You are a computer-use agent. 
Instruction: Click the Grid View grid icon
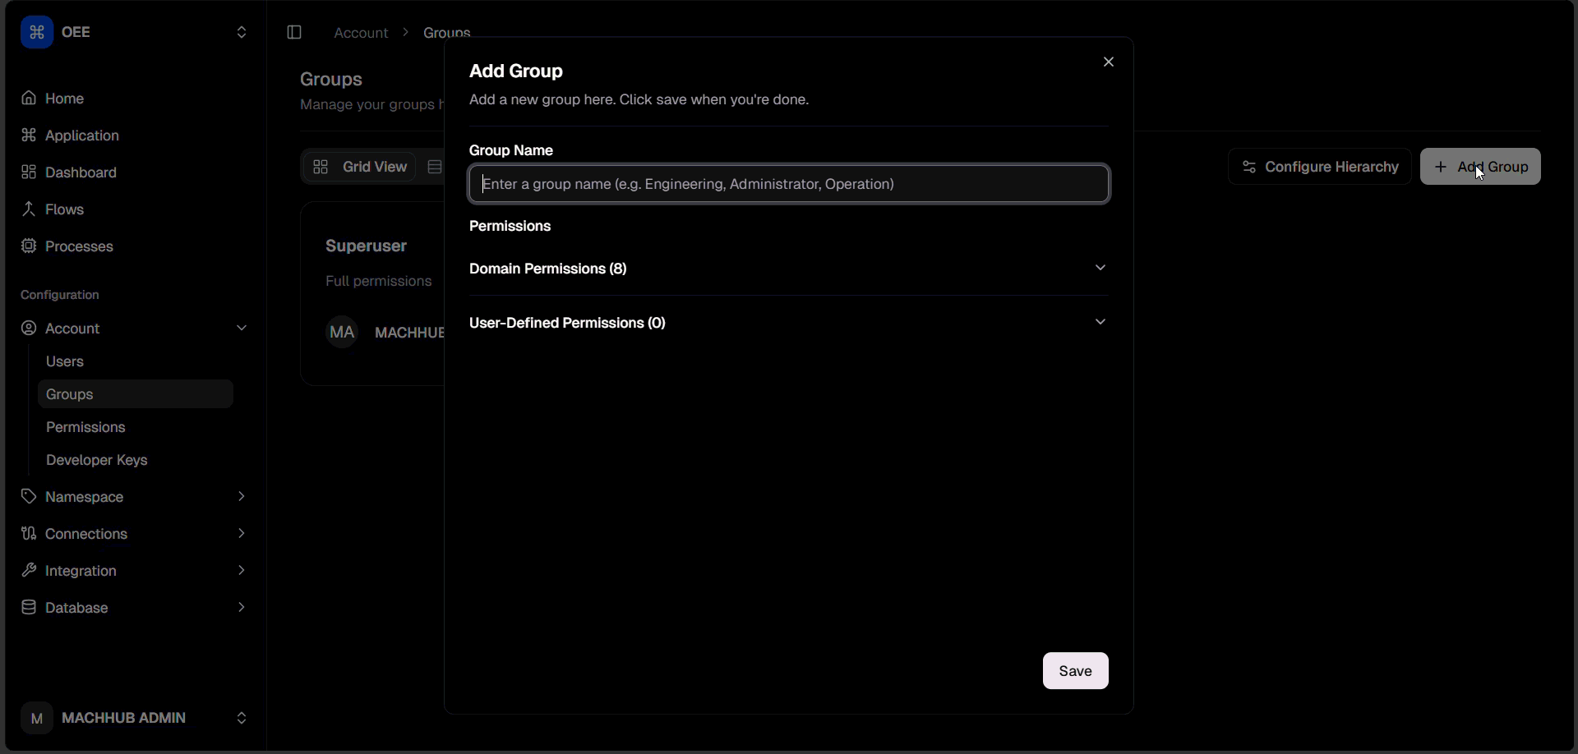tap(321, 167)
